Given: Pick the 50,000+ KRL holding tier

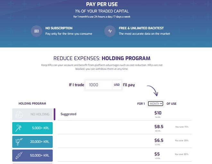Looking at the screenshot, I should point(32,155).
